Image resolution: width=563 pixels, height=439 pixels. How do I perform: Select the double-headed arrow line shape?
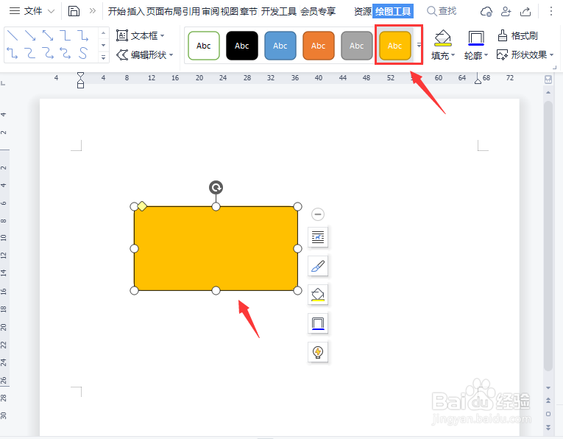[48, 35]
